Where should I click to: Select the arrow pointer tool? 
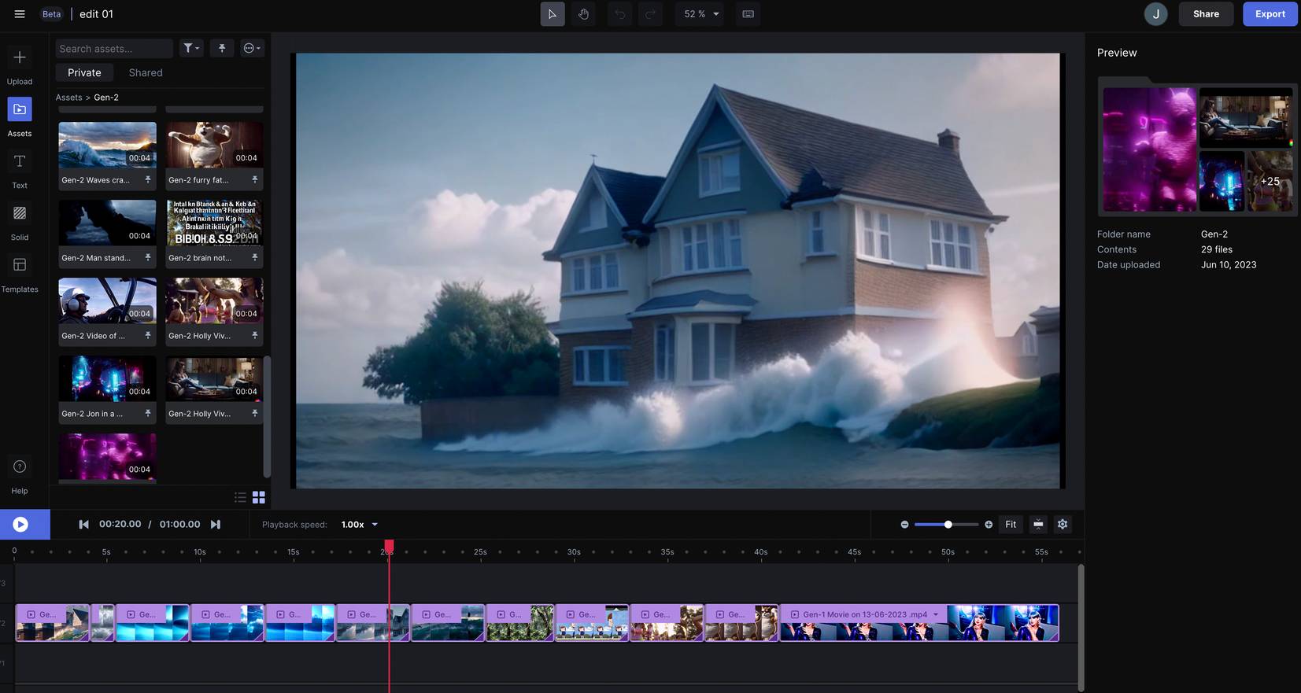click(x=552, y=14)
